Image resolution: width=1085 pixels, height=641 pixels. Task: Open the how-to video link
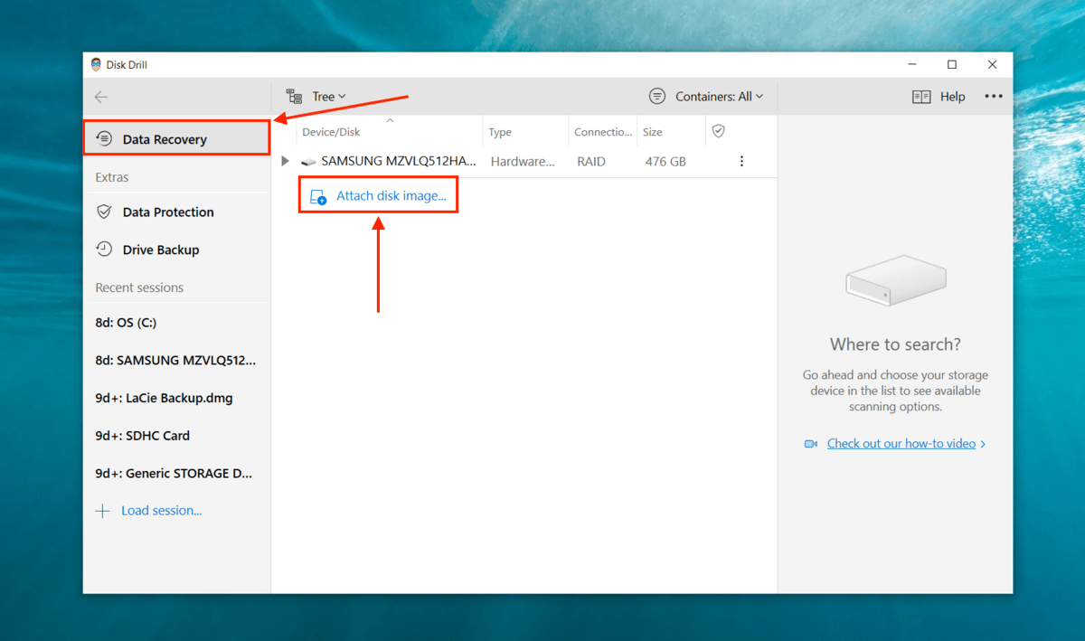[x=901, y=443]
